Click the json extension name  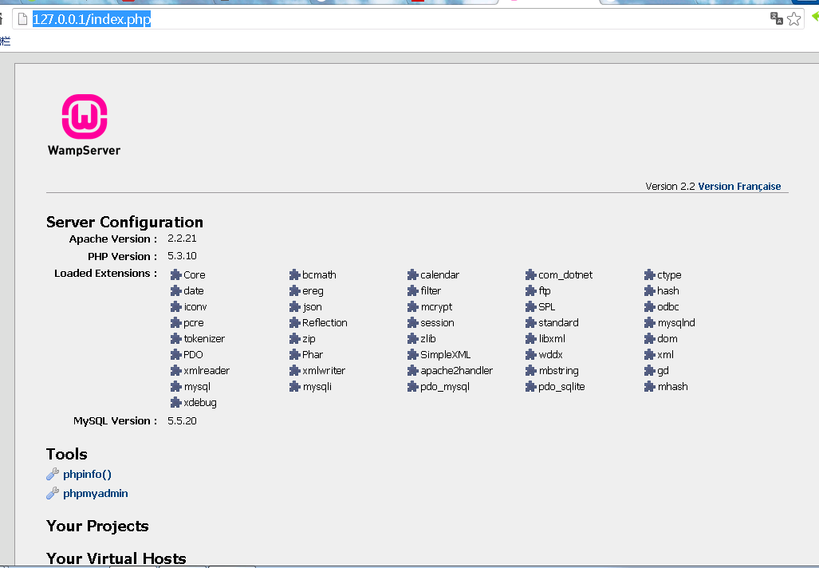[313, 307]
